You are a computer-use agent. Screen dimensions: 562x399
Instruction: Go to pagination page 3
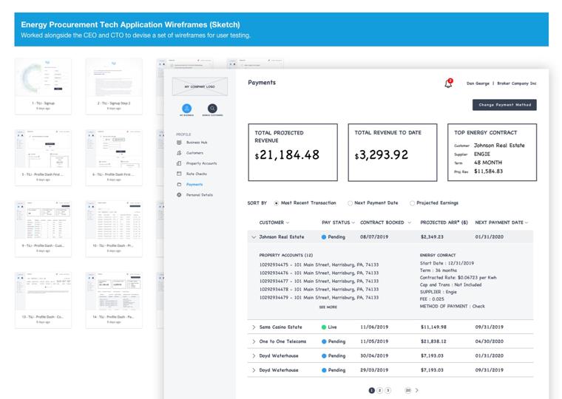pyautogui.click(x=387, y=390)
